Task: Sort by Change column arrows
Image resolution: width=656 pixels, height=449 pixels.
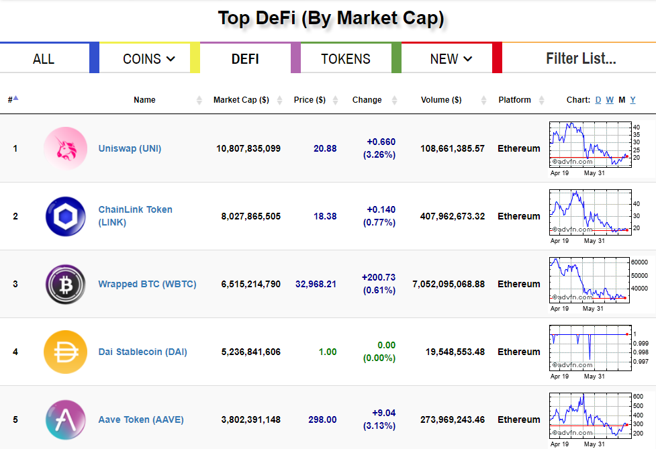Action: (394, 100)
